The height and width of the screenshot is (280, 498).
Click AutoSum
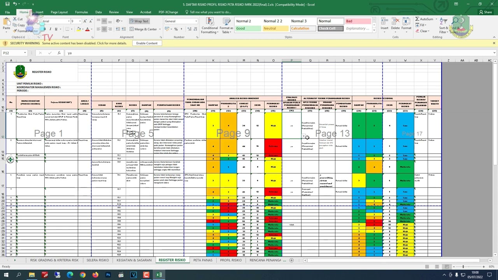click(x=424, y=19)
